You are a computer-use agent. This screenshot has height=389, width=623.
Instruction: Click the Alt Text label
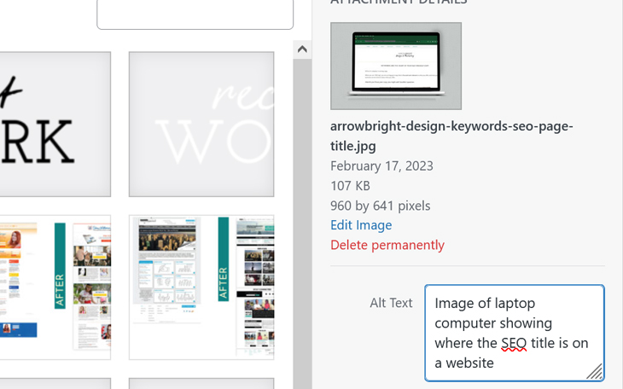[x=391, y=303]
